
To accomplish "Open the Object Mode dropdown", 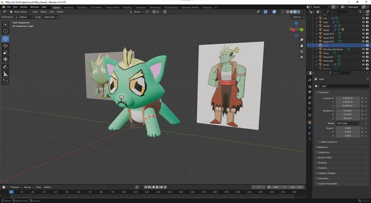I will click(20, 12).
